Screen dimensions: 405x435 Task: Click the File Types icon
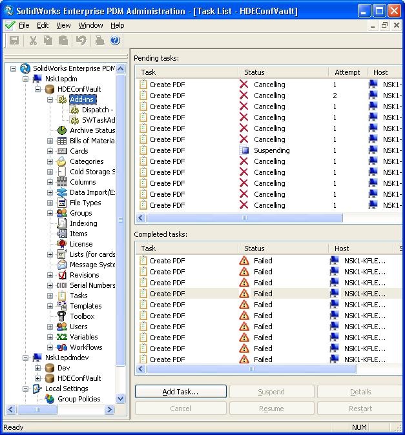(62, 203)
